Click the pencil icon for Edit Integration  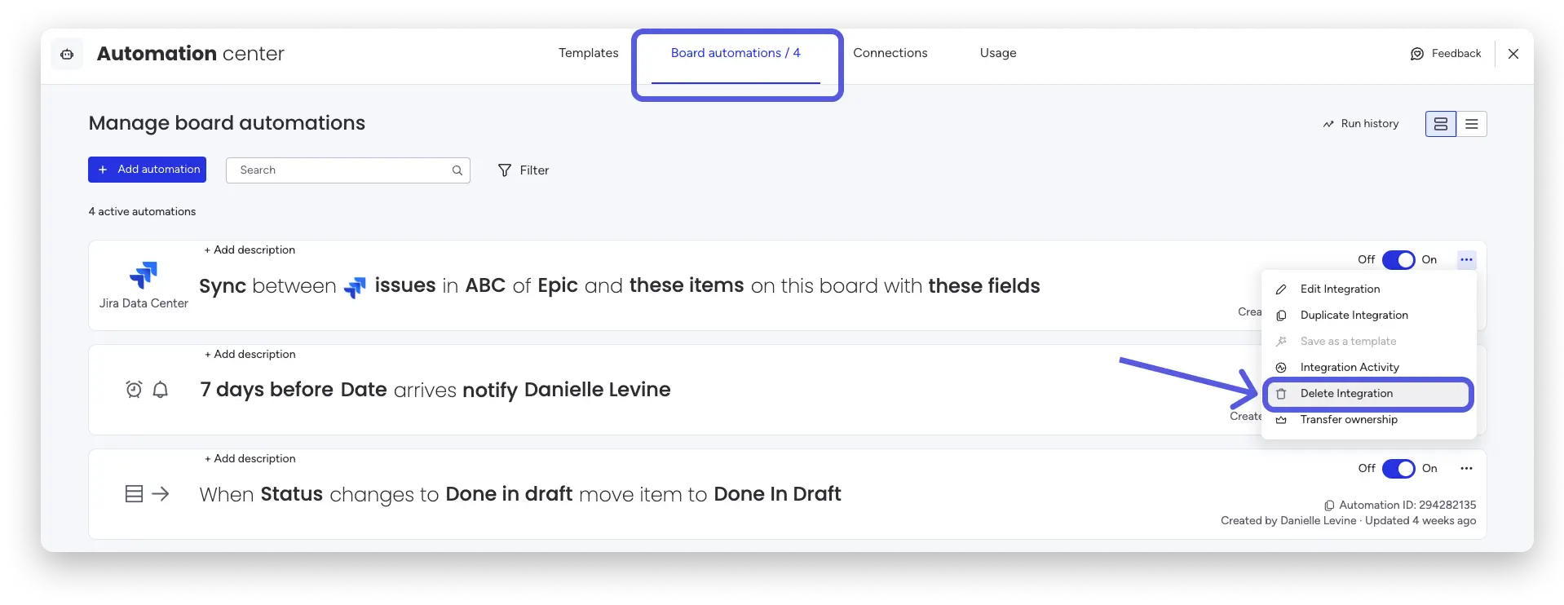(1281, 289)
